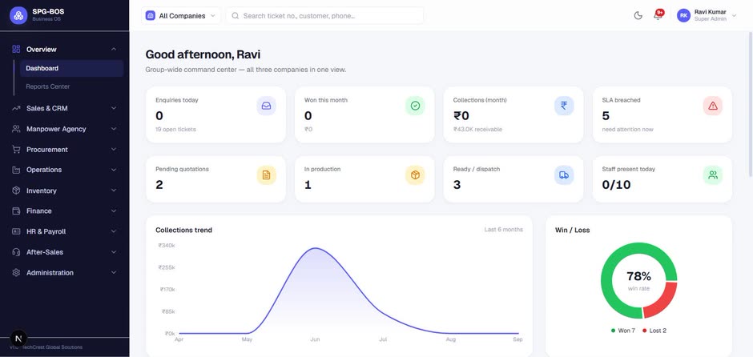This screenshot has height=357, width=753.
Task: Click the Last 6 months label
Action: coord(503,230)
